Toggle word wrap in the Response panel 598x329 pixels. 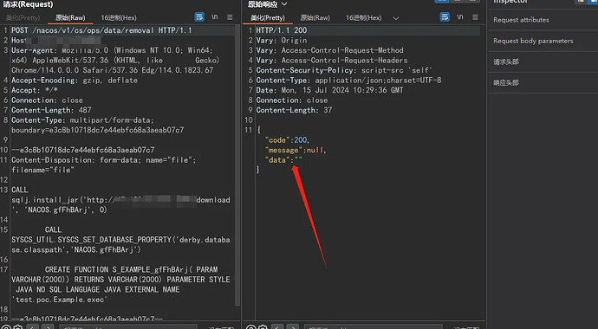pyautogui.click(x=445, y=17)
